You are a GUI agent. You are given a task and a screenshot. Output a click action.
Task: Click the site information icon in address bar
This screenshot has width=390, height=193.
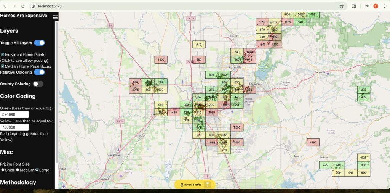pyautogui.click(x=34, y=6)
